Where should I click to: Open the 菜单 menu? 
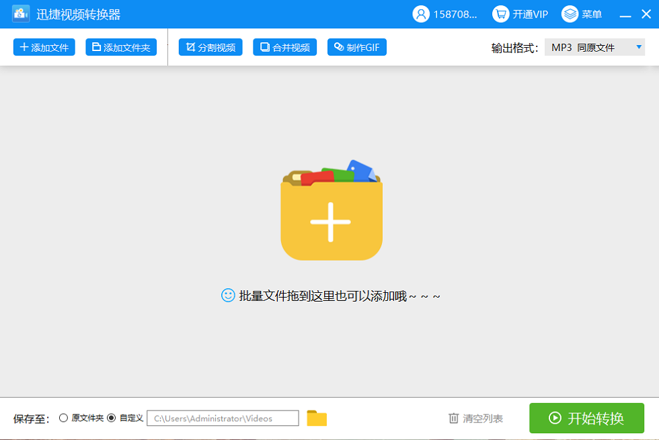coord(582,14)
